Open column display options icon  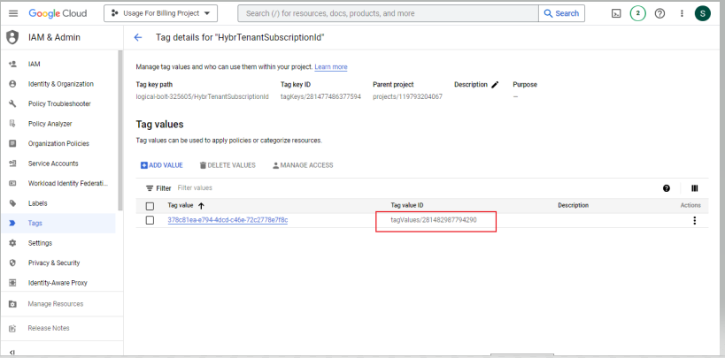[x=694, y=188]
